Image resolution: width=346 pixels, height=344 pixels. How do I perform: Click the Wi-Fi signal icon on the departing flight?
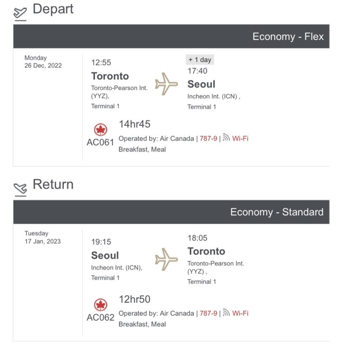(226, 138)
